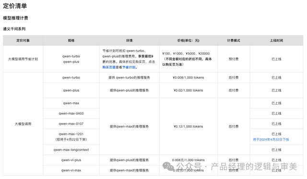Select 提供 qwen-turbo的推理服务 detail text
The width and height of the screenshot is (307, 179).
tap(129, 78)
